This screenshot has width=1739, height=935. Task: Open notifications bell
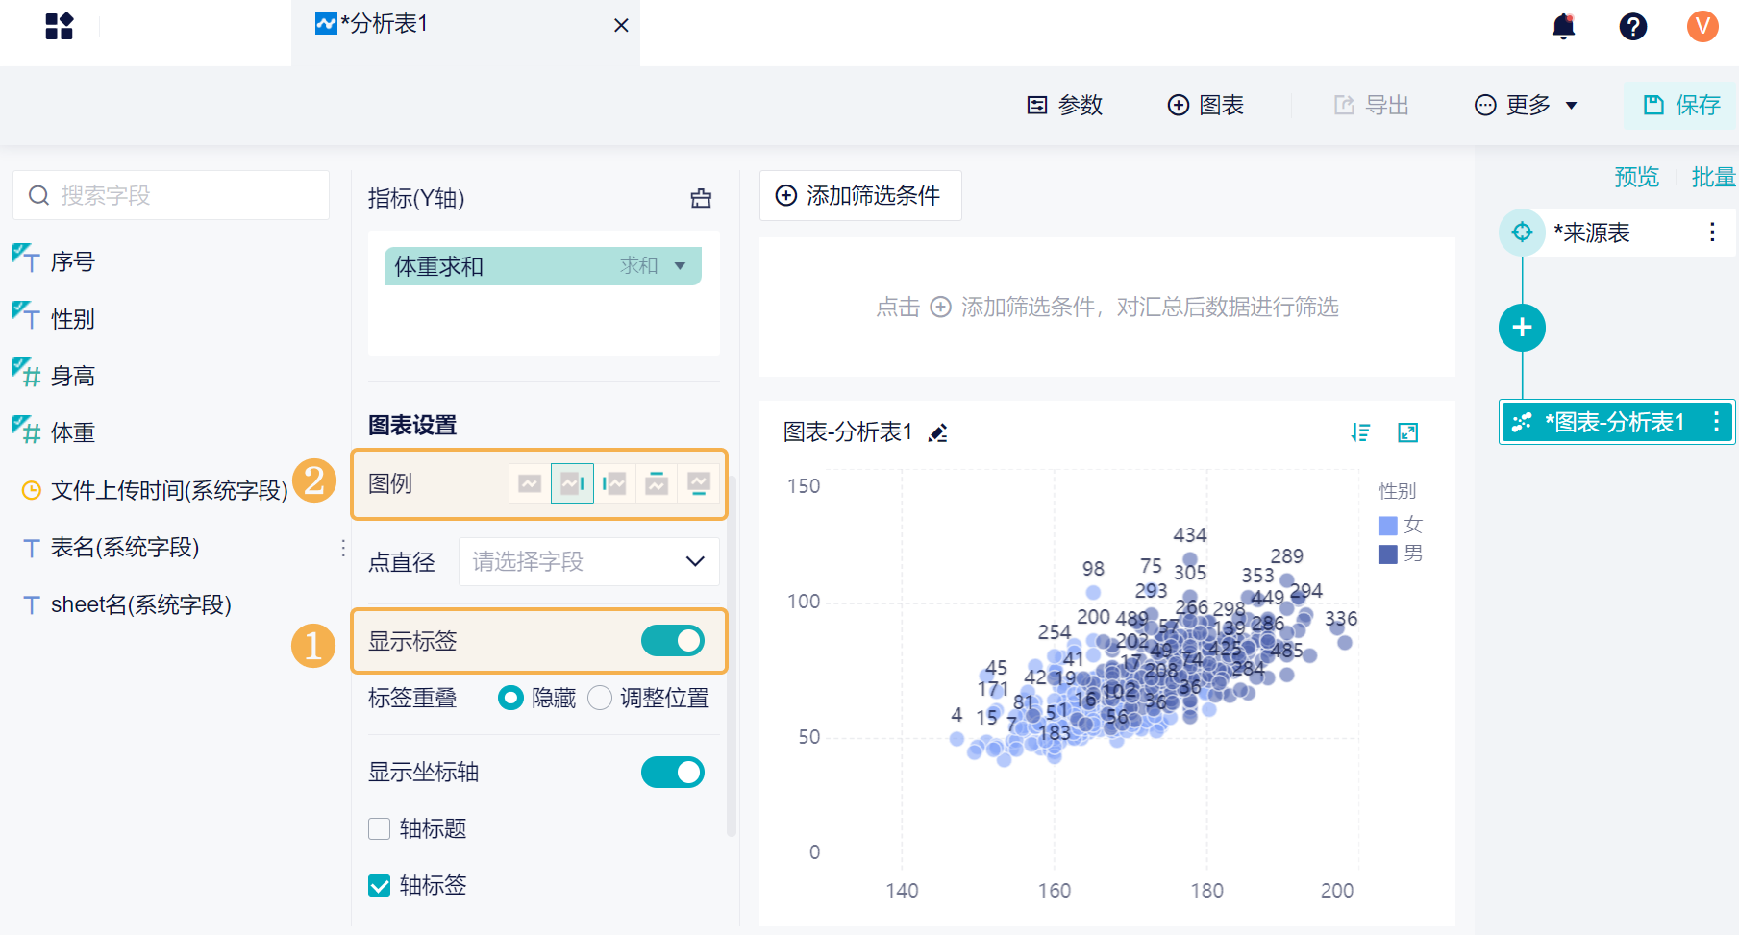1564,26
